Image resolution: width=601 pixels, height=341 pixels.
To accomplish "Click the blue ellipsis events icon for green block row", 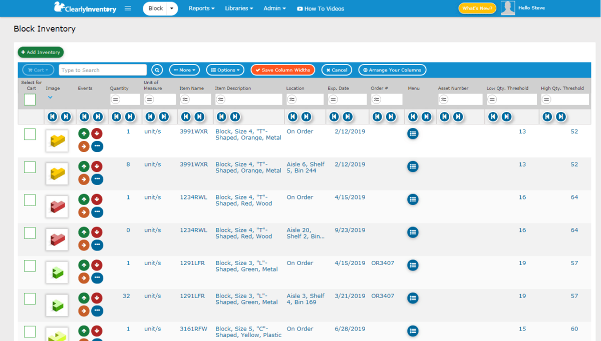I will point(97,278).
